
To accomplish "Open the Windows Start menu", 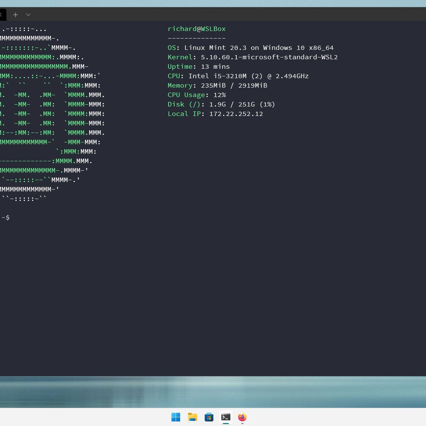I will point(176,417).
